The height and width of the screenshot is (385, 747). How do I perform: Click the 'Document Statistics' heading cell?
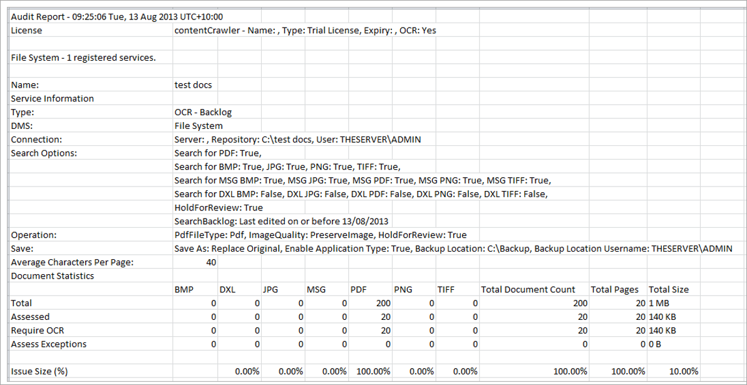click(x=53, y=275)
